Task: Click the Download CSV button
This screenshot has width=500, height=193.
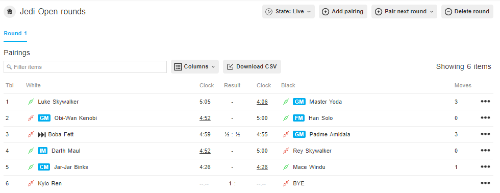Action: 252,67
